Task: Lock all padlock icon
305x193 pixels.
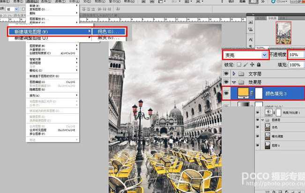Action: click(x=259, y=65)
